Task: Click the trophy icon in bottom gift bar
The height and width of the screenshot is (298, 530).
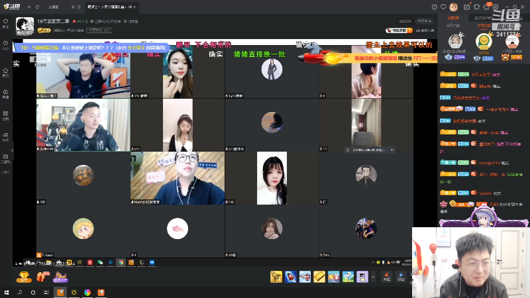Action: 24,277
